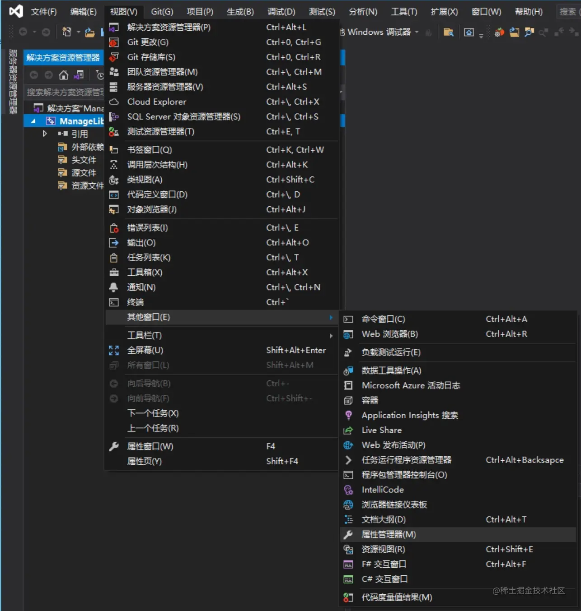Viewport: 581px width, 611px height.
Task: Click the 属性窗口 wrench icon
Action: [114, 447]
